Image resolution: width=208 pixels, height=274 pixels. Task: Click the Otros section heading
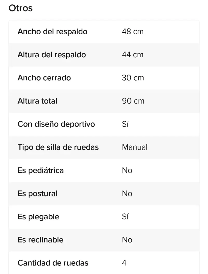click(x=21, y=8)
